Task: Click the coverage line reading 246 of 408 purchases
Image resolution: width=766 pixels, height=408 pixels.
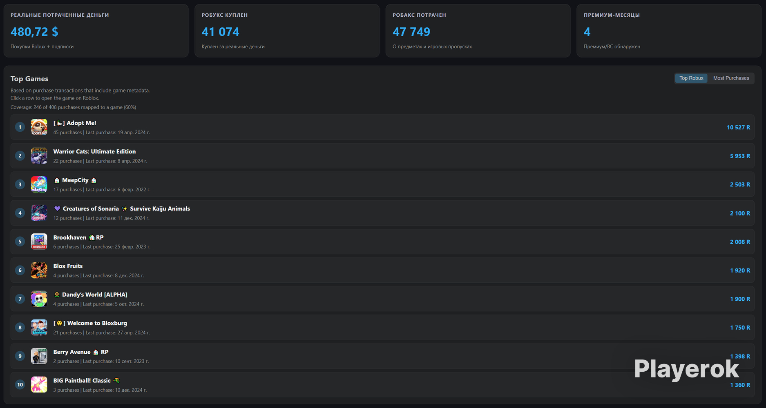Action: tap(73, 107)
